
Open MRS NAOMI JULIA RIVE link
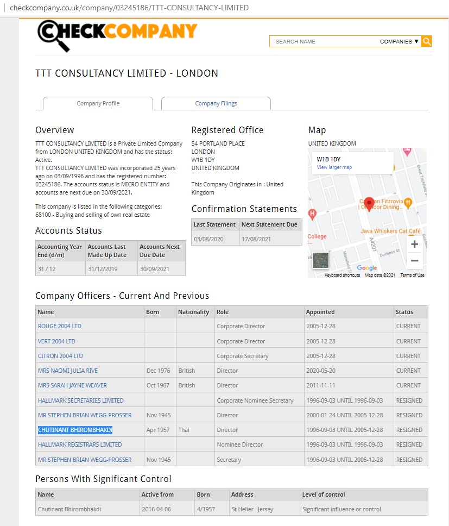point(68,371)
